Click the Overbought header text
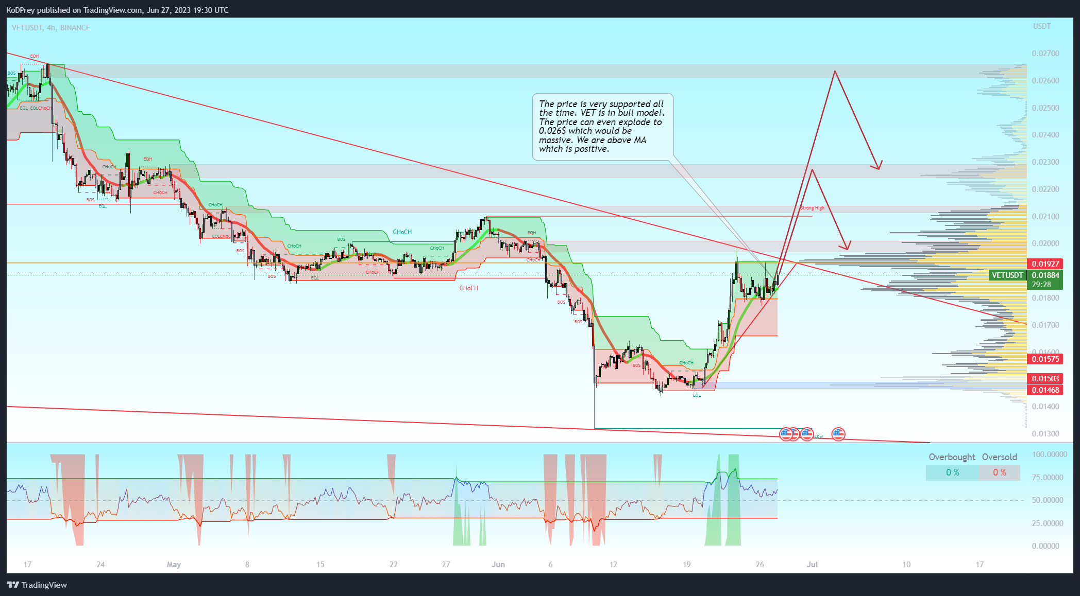 click(x=952, y=457)
